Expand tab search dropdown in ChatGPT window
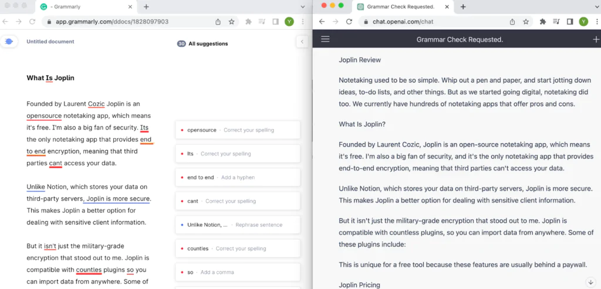The image size is (601, 289). pos(596,7)
